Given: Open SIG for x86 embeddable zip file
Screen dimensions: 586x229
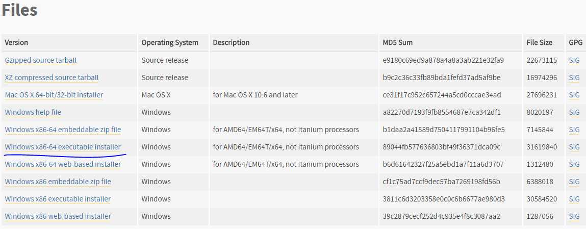Looking at the screenshot, I should pos(574,182).
